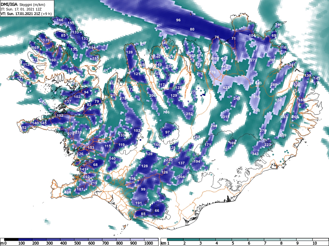Viewport: 329px width, 246px height.
Task: Click the visibility value 315 on the map
Action: pos(226,117)
